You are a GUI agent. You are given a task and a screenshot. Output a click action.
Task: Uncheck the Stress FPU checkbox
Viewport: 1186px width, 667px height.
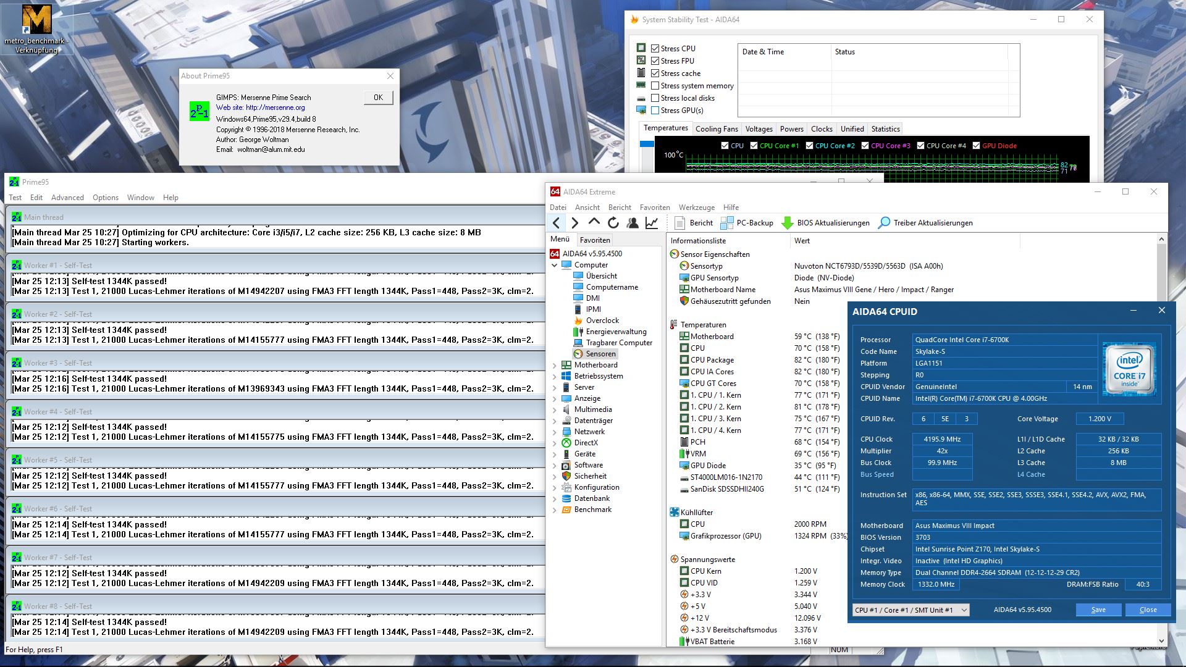click(655, 61)
